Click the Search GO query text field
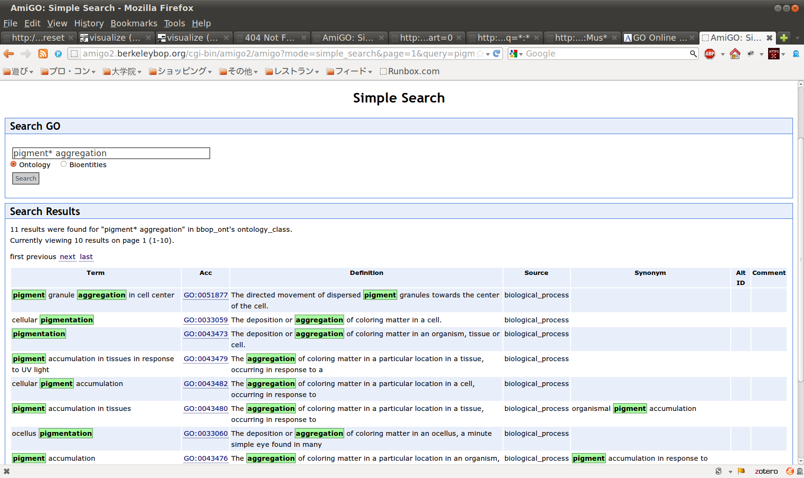 [111, 153]
